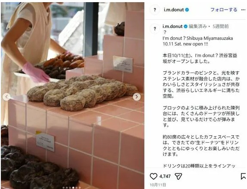Click the verified badge beside caption username

(x=186, y=26)
